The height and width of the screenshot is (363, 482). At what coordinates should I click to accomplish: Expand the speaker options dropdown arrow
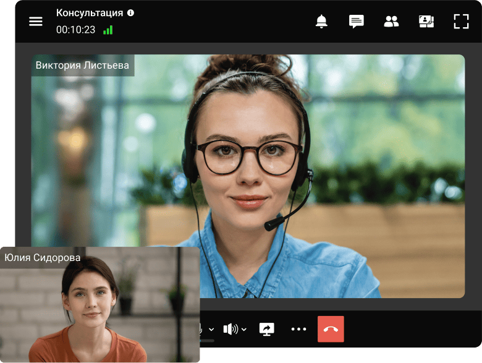point(244,330)
